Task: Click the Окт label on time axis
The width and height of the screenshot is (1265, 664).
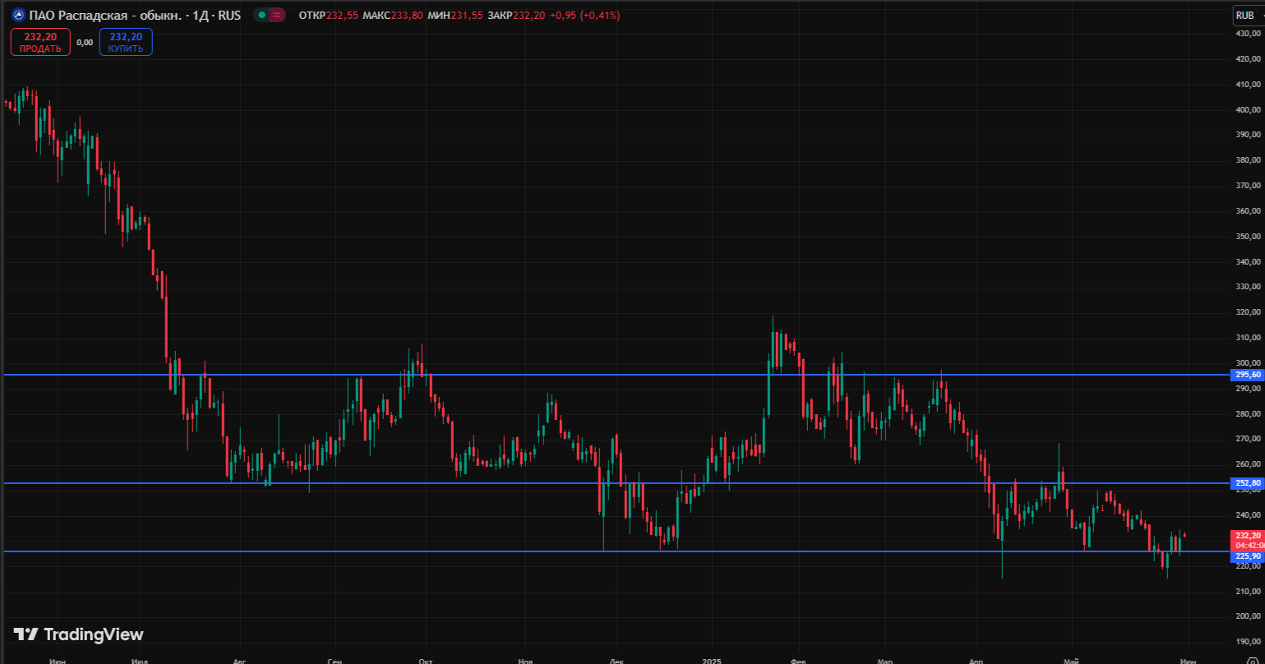Action: 425,660
